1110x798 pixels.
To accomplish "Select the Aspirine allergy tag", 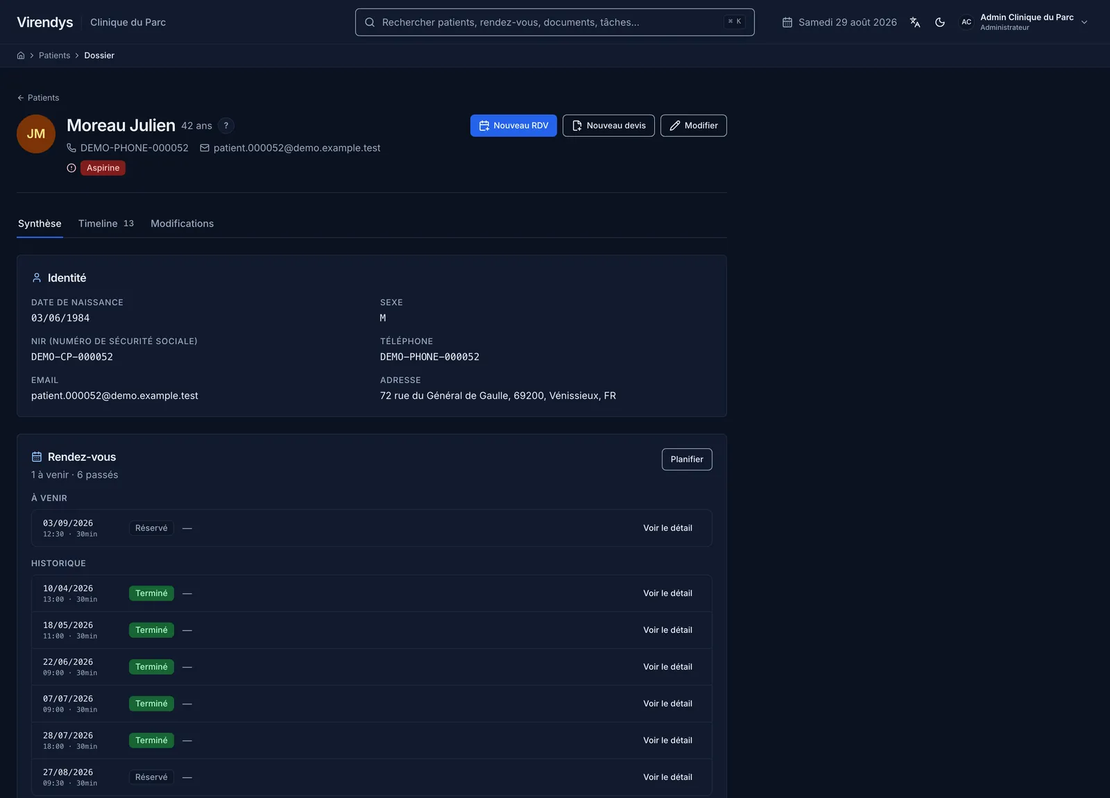I will [103, 168].
